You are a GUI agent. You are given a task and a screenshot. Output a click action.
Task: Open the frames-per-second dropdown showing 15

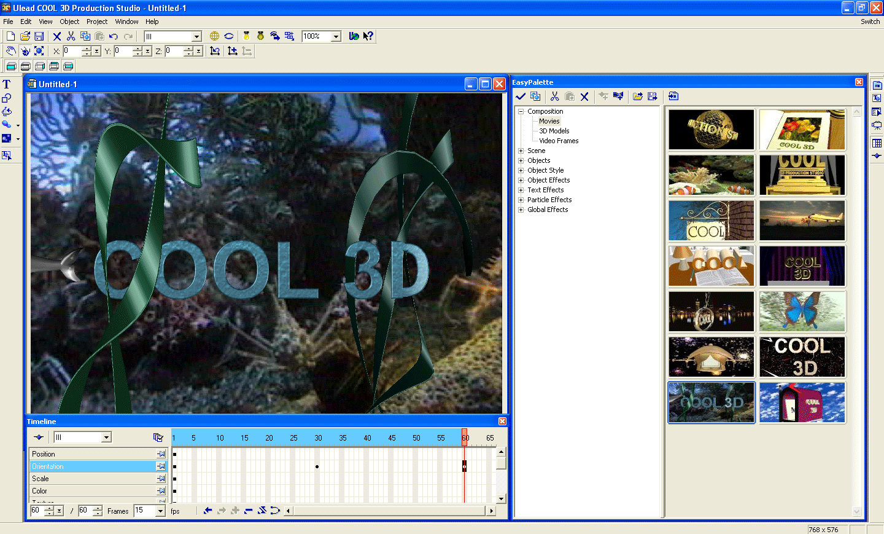[161, 511]
